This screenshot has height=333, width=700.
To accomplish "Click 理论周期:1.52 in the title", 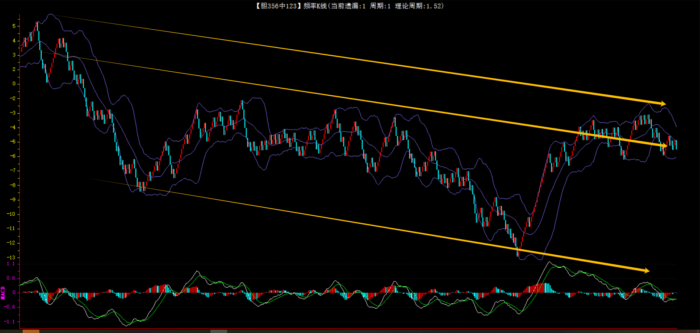I will click(x=419, y=6).
